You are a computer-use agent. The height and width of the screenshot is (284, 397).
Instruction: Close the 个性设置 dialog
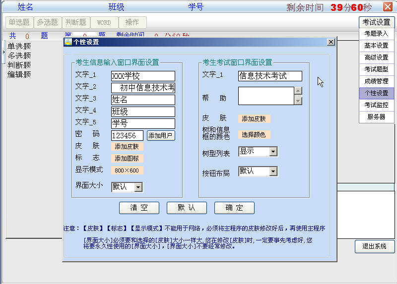(331, 42)
